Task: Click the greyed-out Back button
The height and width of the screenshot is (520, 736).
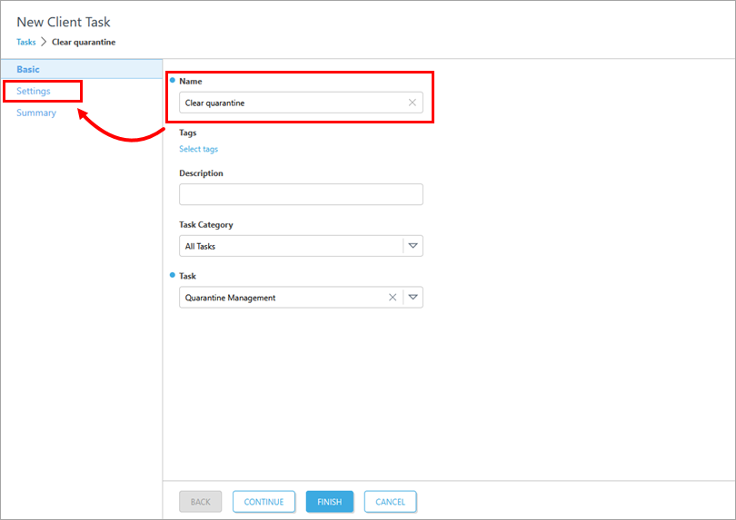Action: coord(200,502)
